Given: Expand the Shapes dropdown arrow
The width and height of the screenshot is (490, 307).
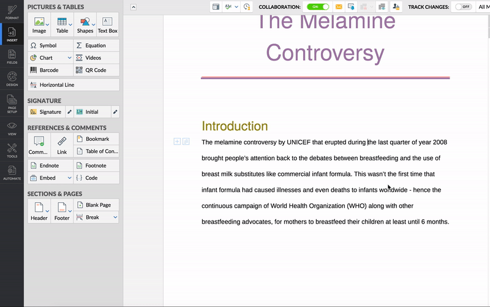Looking at the screenshot, I should (94, 25).
